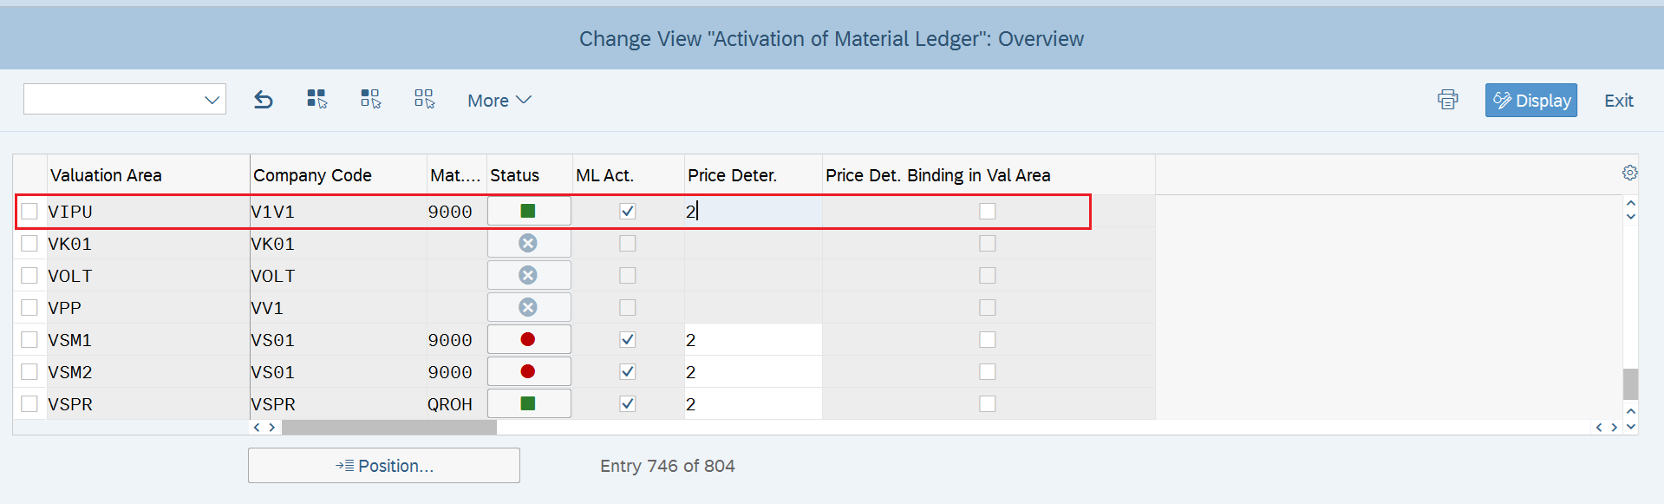Click green status icon for VIPU row
Image resolution: width=1664 pixels, height=504 pixels.
[528, 211]
